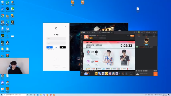
Task: Open the gear settings icon in Huya title bar
Action: 149,32
